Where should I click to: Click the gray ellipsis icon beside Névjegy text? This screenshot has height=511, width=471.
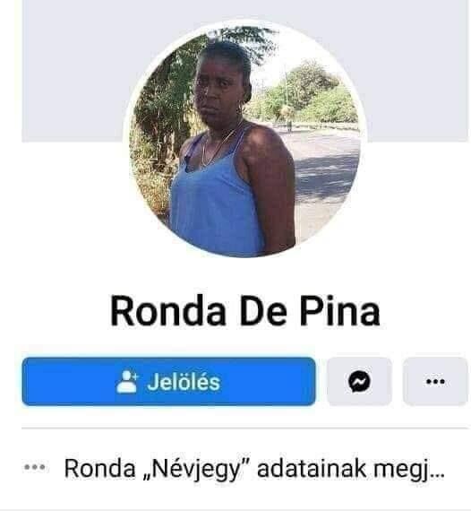point(35,467)
